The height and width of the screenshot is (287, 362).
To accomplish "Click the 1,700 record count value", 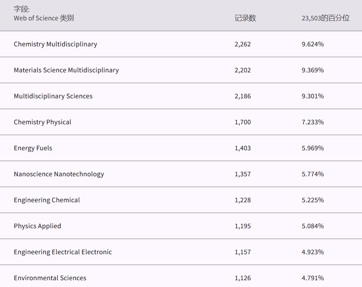I will point(243,122).
